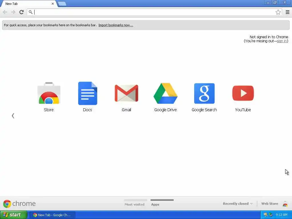
Task: Click the sign in link
Action: (x=282, y=41)
